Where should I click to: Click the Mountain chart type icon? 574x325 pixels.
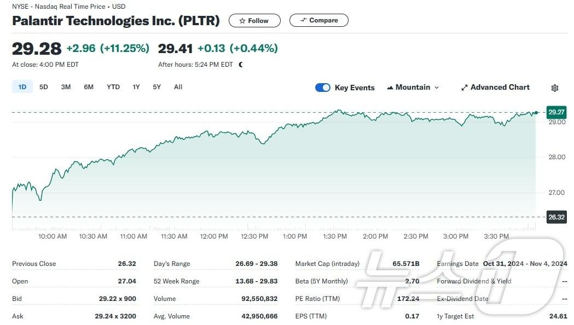[390, 88]
